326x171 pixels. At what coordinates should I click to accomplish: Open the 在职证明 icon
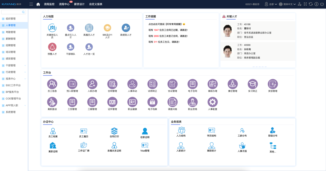pos(145,131)
